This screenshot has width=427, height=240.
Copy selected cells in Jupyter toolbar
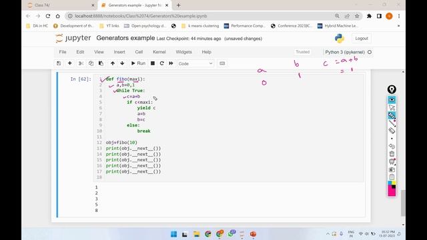point(91,63)
